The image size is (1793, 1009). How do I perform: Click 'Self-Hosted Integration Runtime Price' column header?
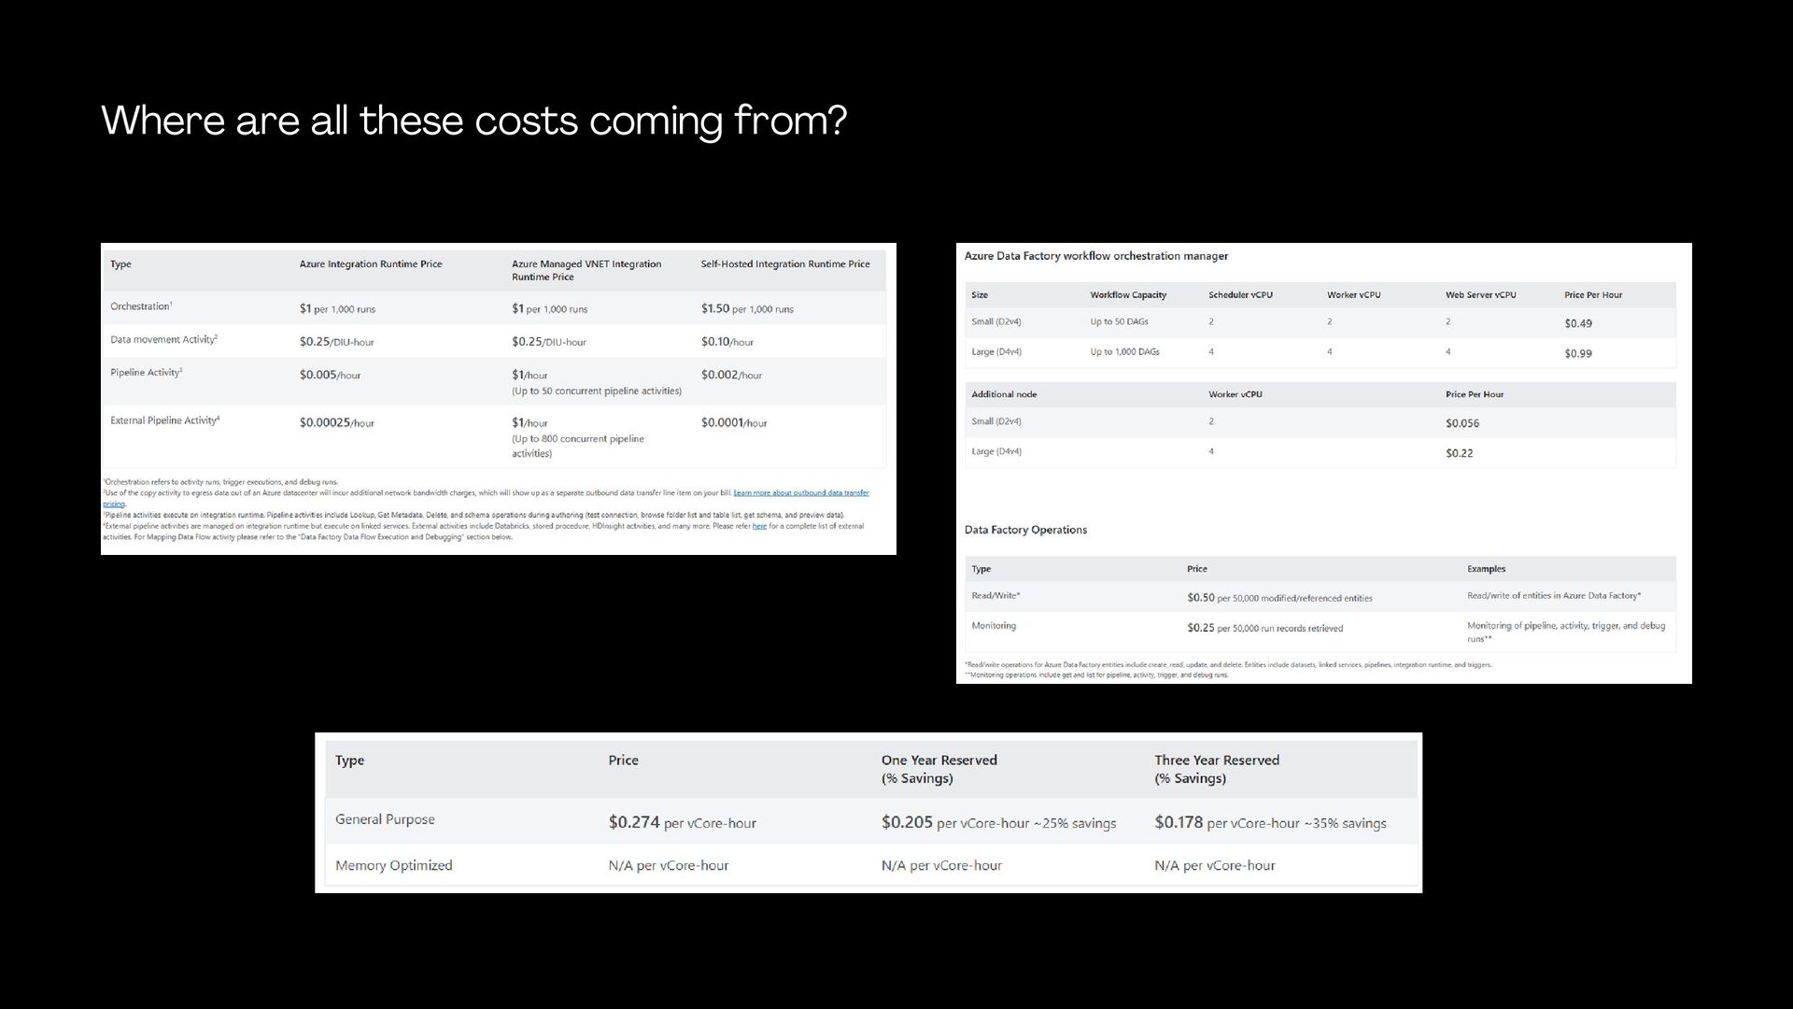(784, 264)
